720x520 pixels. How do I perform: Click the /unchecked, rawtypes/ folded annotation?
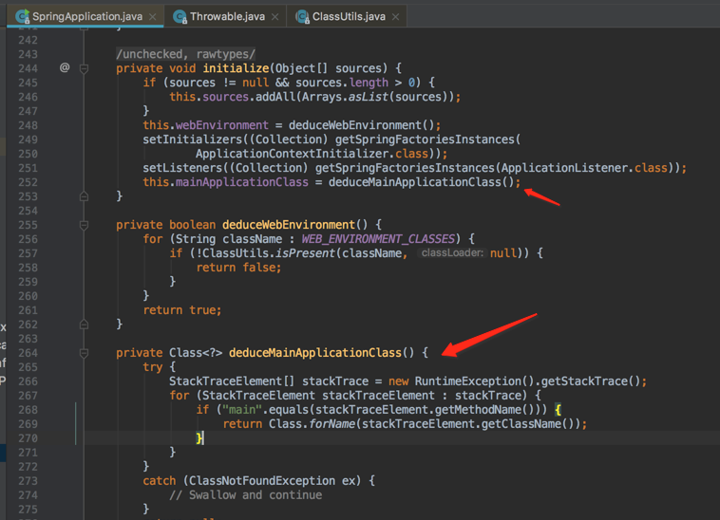pos(185,54)
